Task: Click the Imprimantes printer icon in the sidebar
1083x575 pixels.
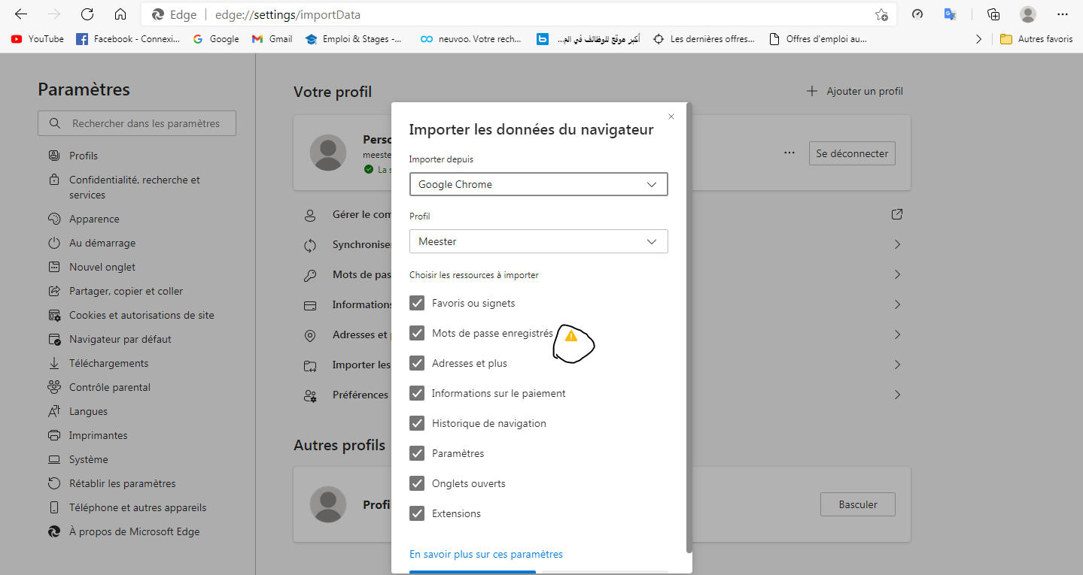Action: (54, 435)
